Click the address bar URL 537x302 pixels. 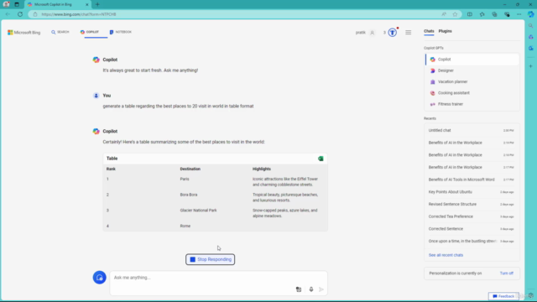coord(79,14)
